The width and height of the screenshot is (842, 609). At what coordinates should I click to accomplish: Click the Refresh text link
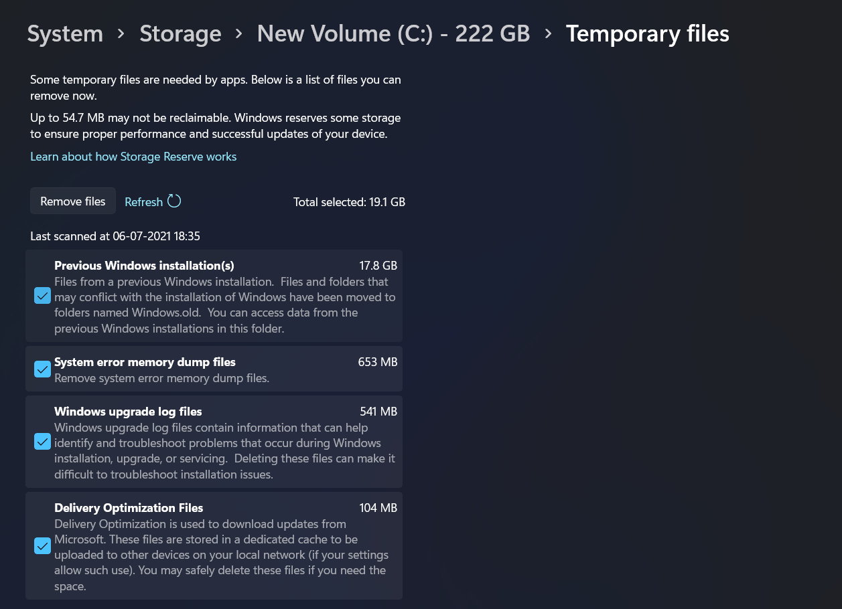tap(143, 202)
